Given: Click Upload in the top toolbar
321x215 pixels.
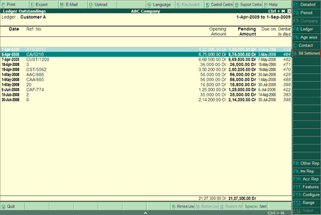Looking at the screenshot, I should click(103, 5).
